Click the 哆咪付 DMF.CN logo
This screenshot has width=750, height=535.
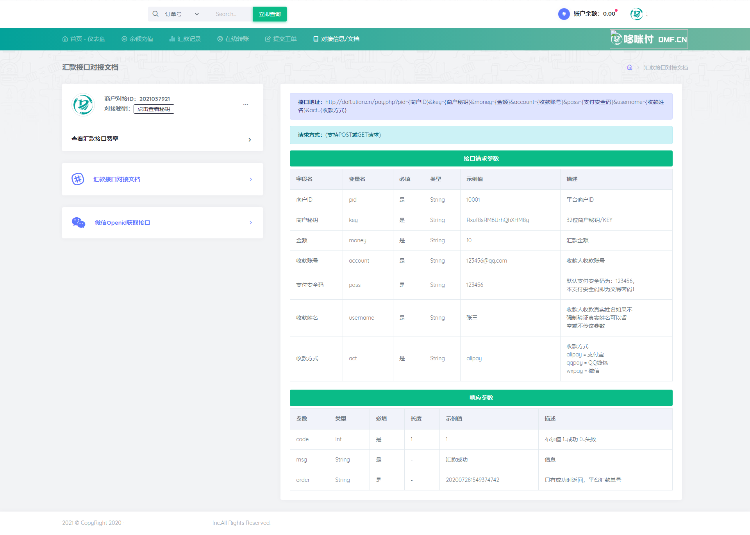pyautogui.click(x=648, y=39)
